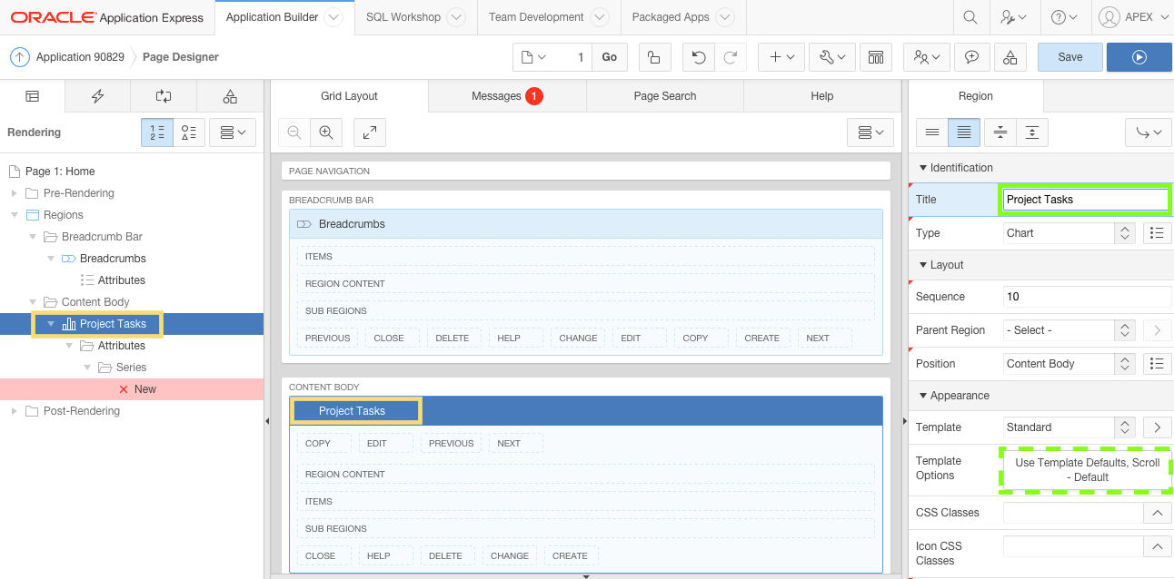The height and width of the screenshot is (579, 1174).
Task: Toggle Show Common properties button
Action: [x=931, y=132]
